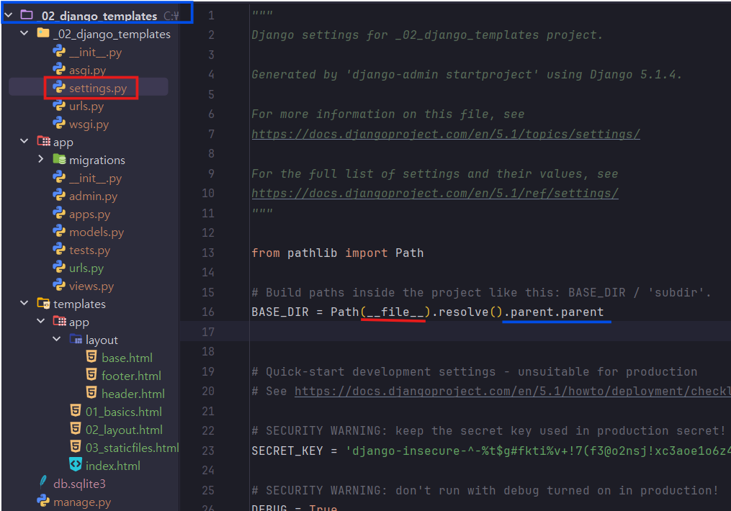This screenshot has height=511, width=731.
Task: Select __init__.py in the _02_django_templates package
Action: pos(96,52)
